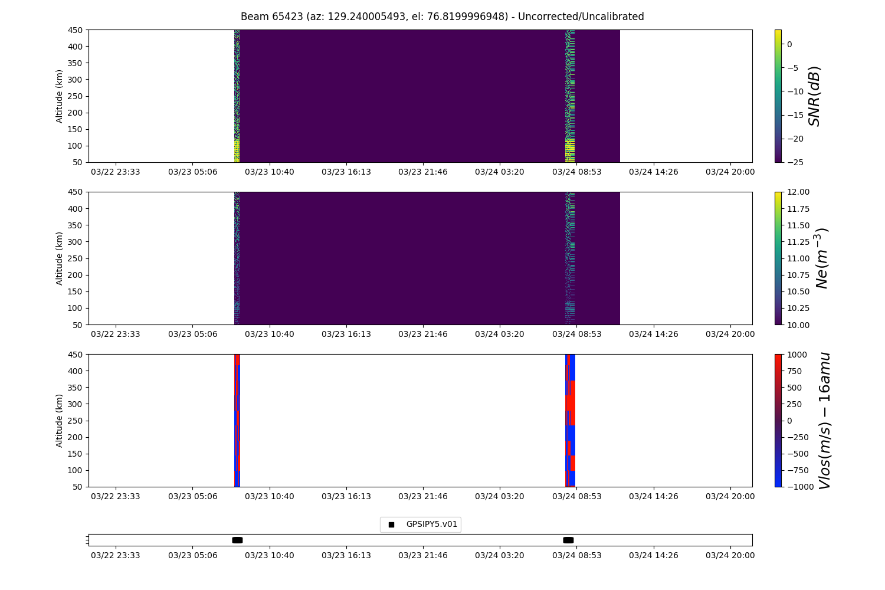The width and height of the screenshot is (885, 590).
Task: Click the yellow low-altitude burst near 03/24 08:53
Action: point(569,150)
